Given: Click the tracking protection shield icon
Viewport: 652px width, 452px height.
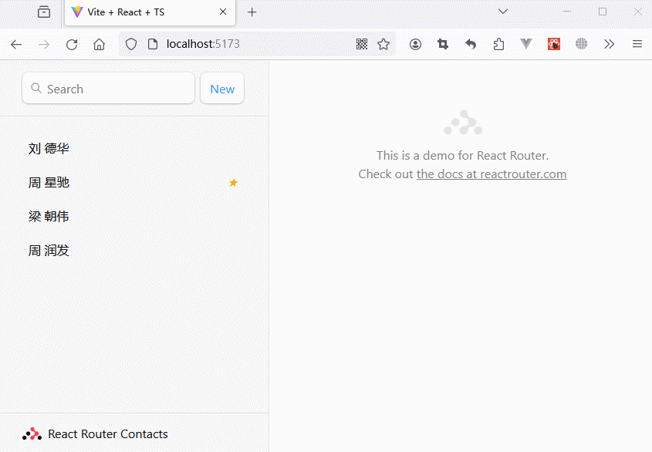Looking at the screenshot, I should coord(131,45).
